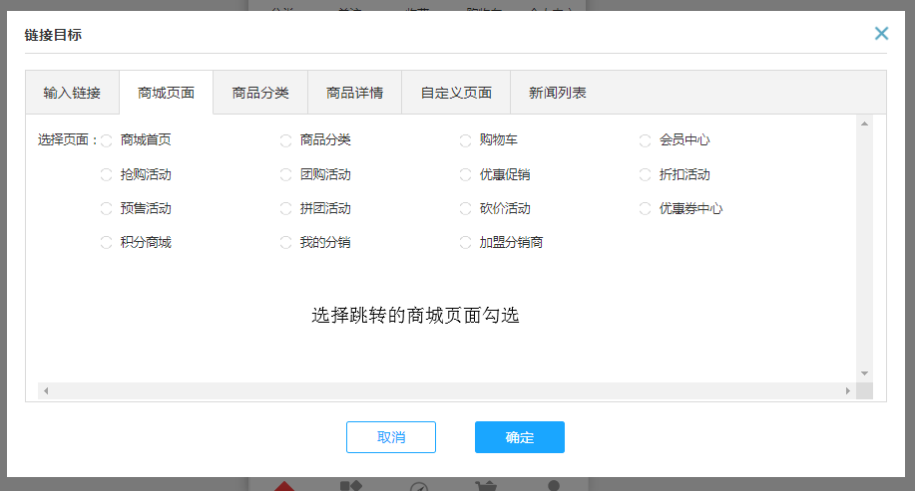
Task: Confirm with the 确定 button
Action: [520, 437]
